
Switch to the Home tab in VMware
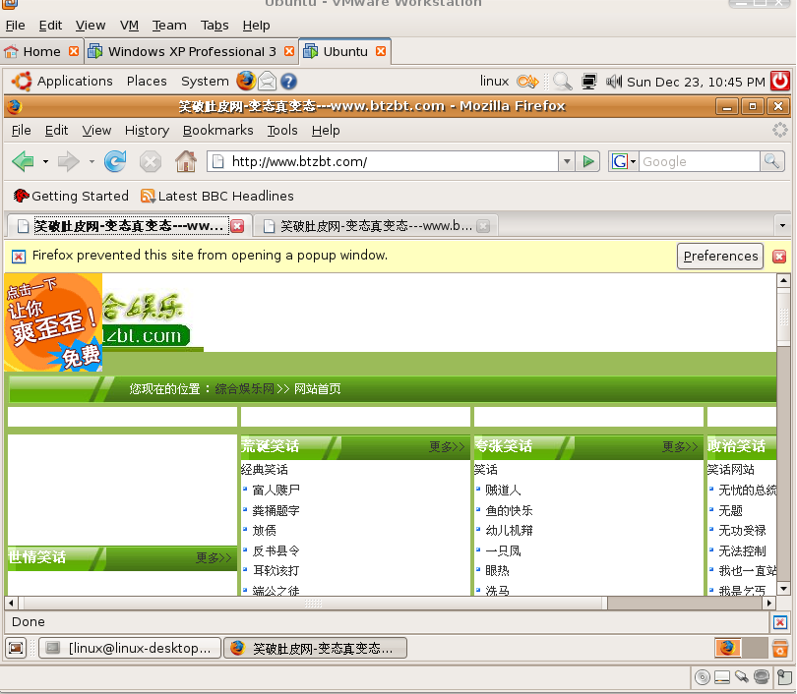coord(41,51)
